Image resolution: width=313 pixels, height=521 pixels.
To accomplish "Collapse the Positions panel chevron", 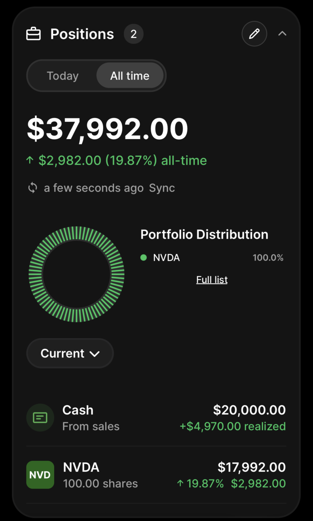I will coord(282,34).
